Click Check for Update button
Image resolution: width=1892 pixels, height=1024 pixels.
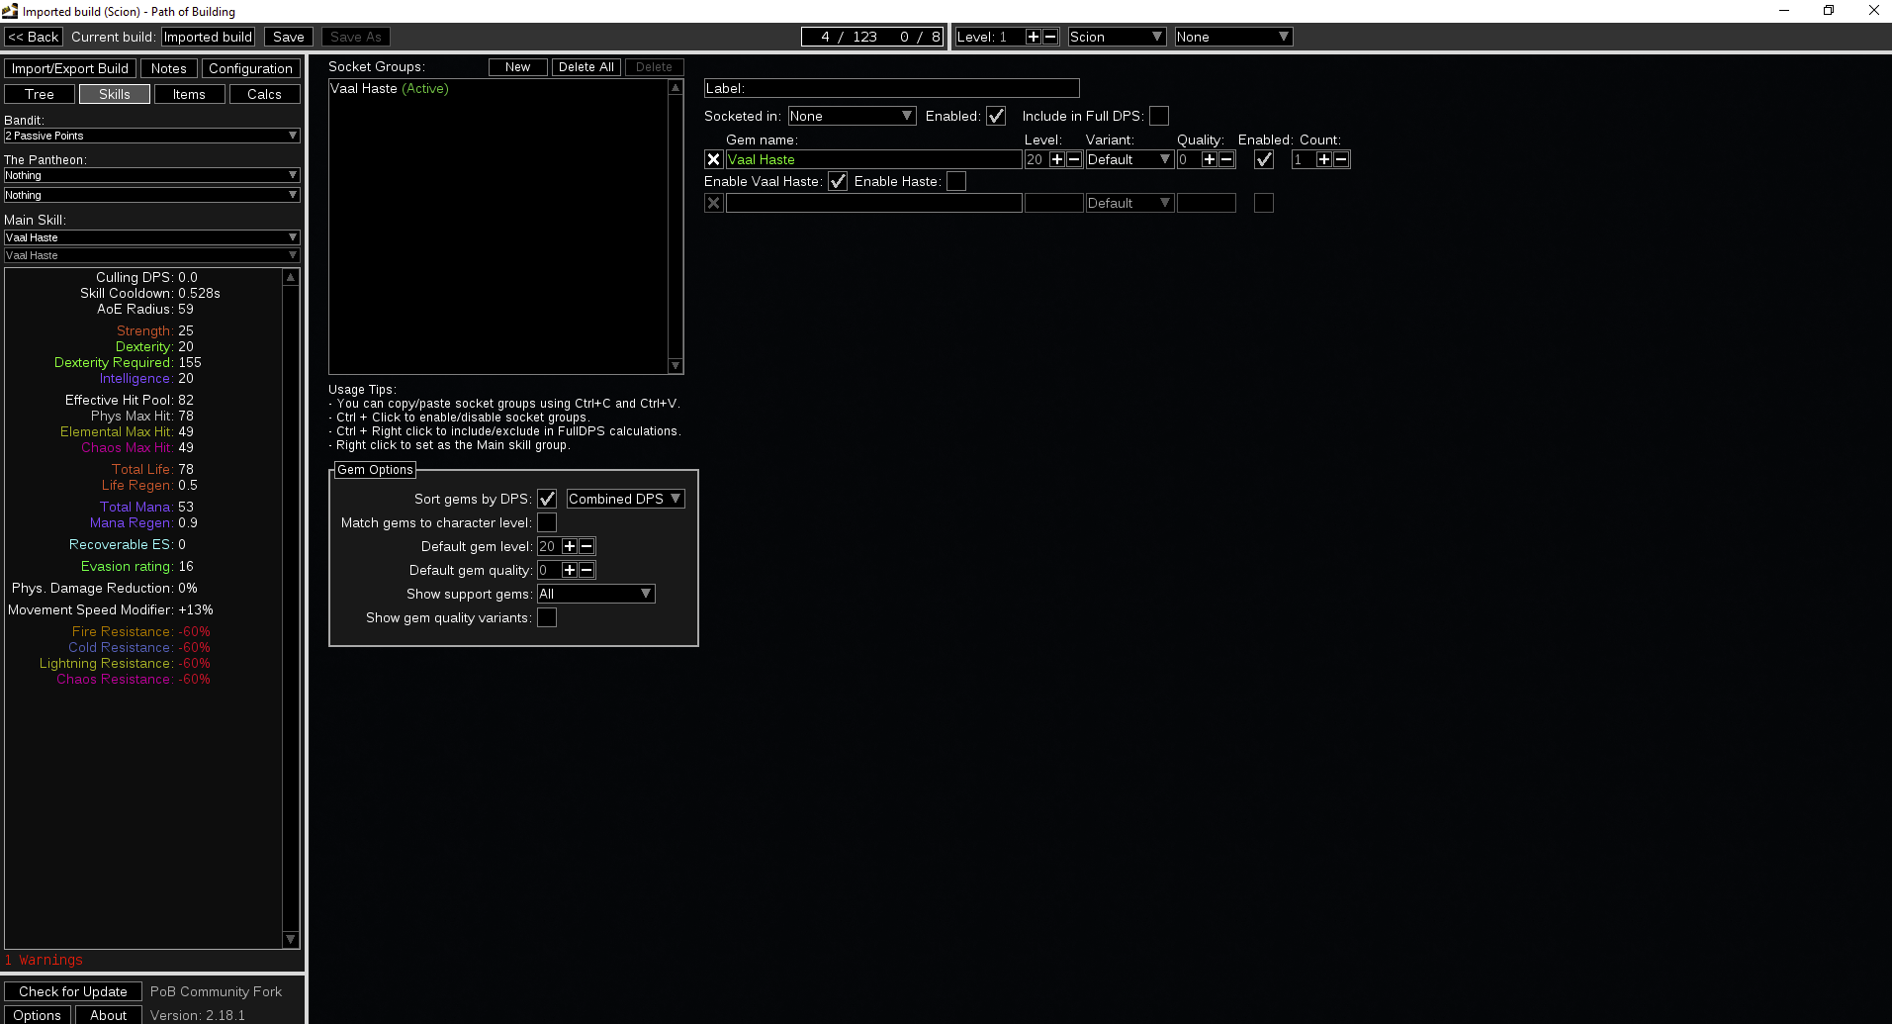click(x=73, y=991)
